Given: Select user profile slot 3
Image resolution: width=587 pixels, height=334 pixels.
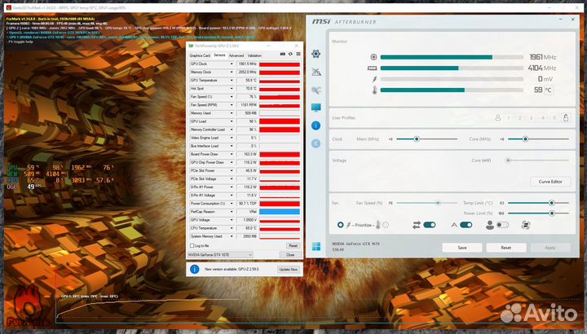Looking at the screenshot, I should [532, 118].
